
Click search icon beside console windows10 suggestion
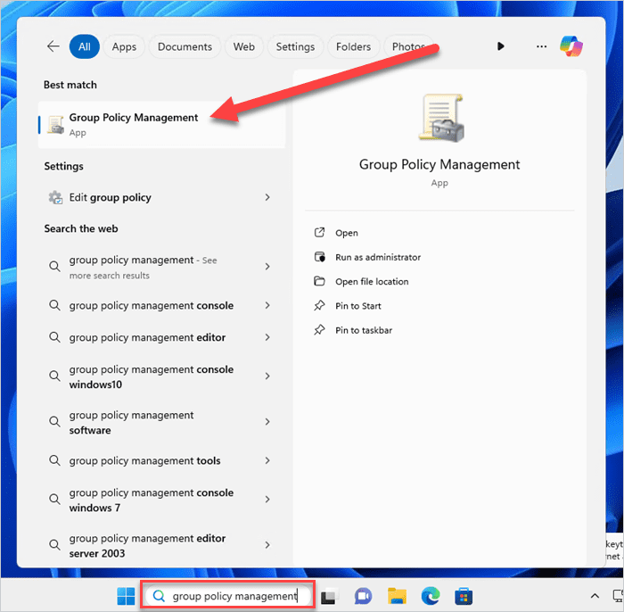(54, 376)
